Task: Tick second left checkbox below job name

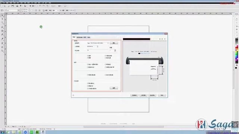Action: click(x=88, y=58)
